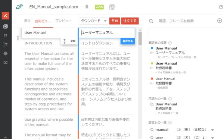Click info icon beside 用語との一致

click(170, 99)
